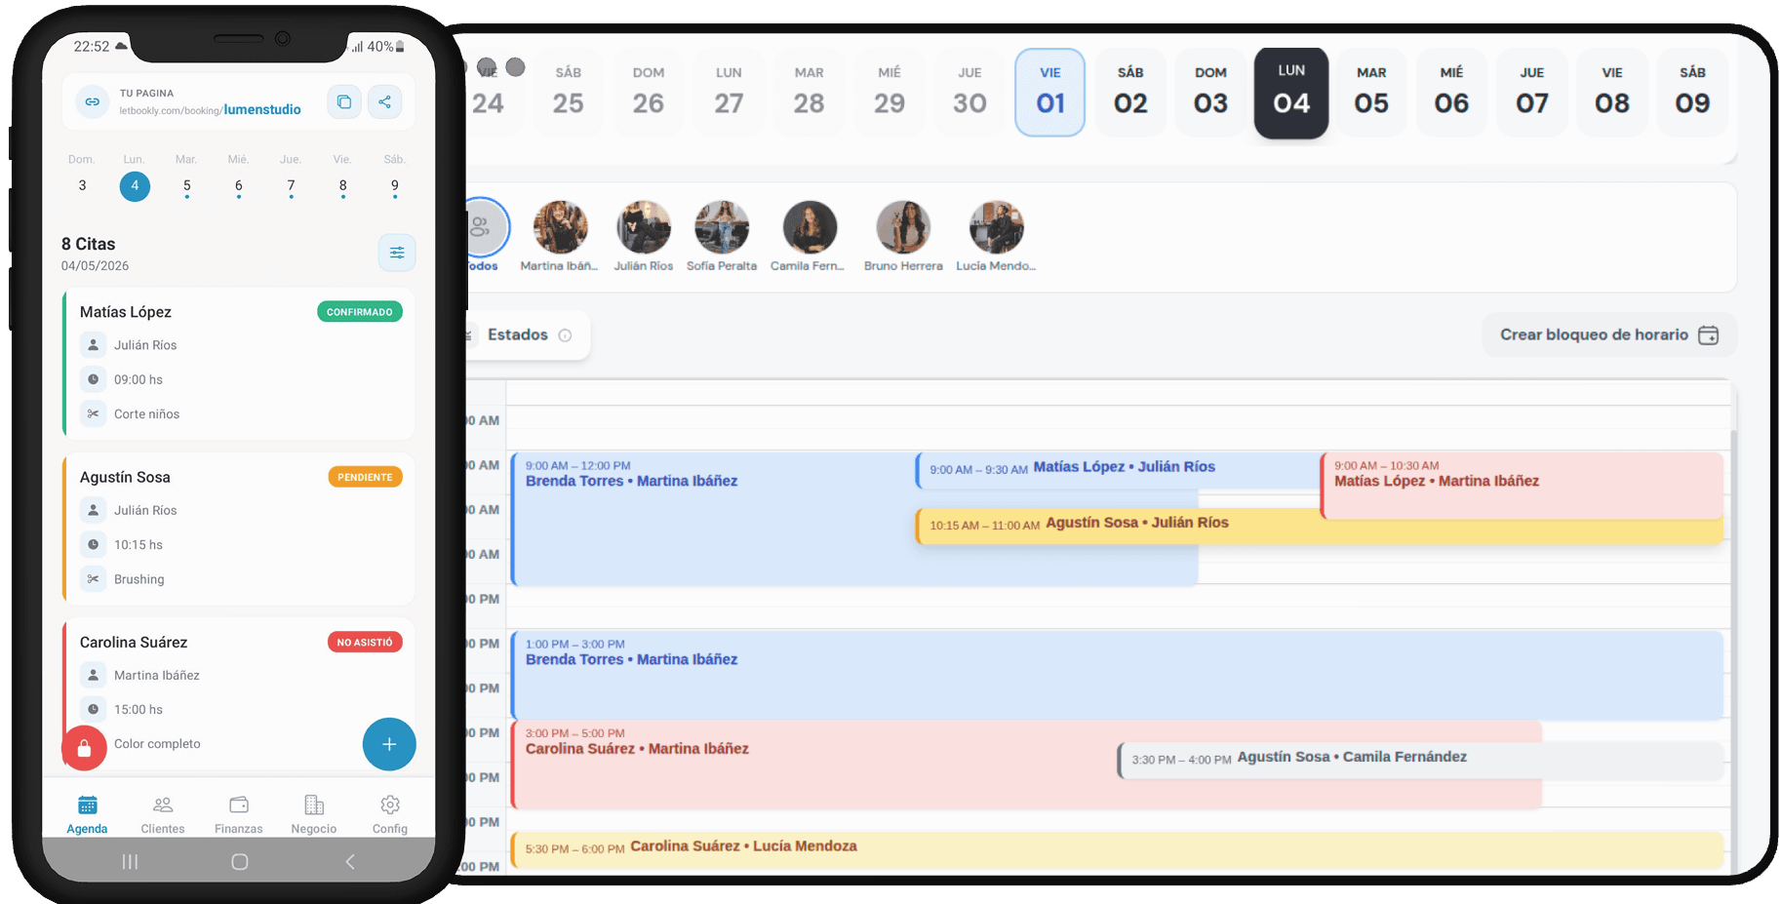Open Negocio tab in phone bottom bar
This screenshot has width=1780, height=904.
314,814
